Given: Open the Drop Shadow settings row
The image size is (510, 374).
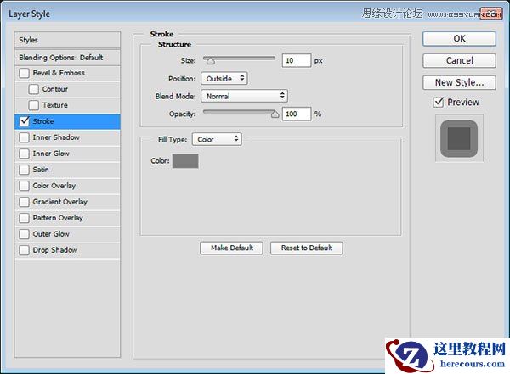Looking at the screenshot, I should pos(67,250).
